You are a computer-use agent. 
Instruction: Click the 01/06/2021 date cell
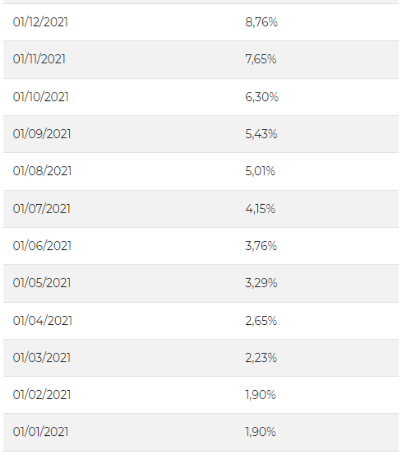pos(41,246)
